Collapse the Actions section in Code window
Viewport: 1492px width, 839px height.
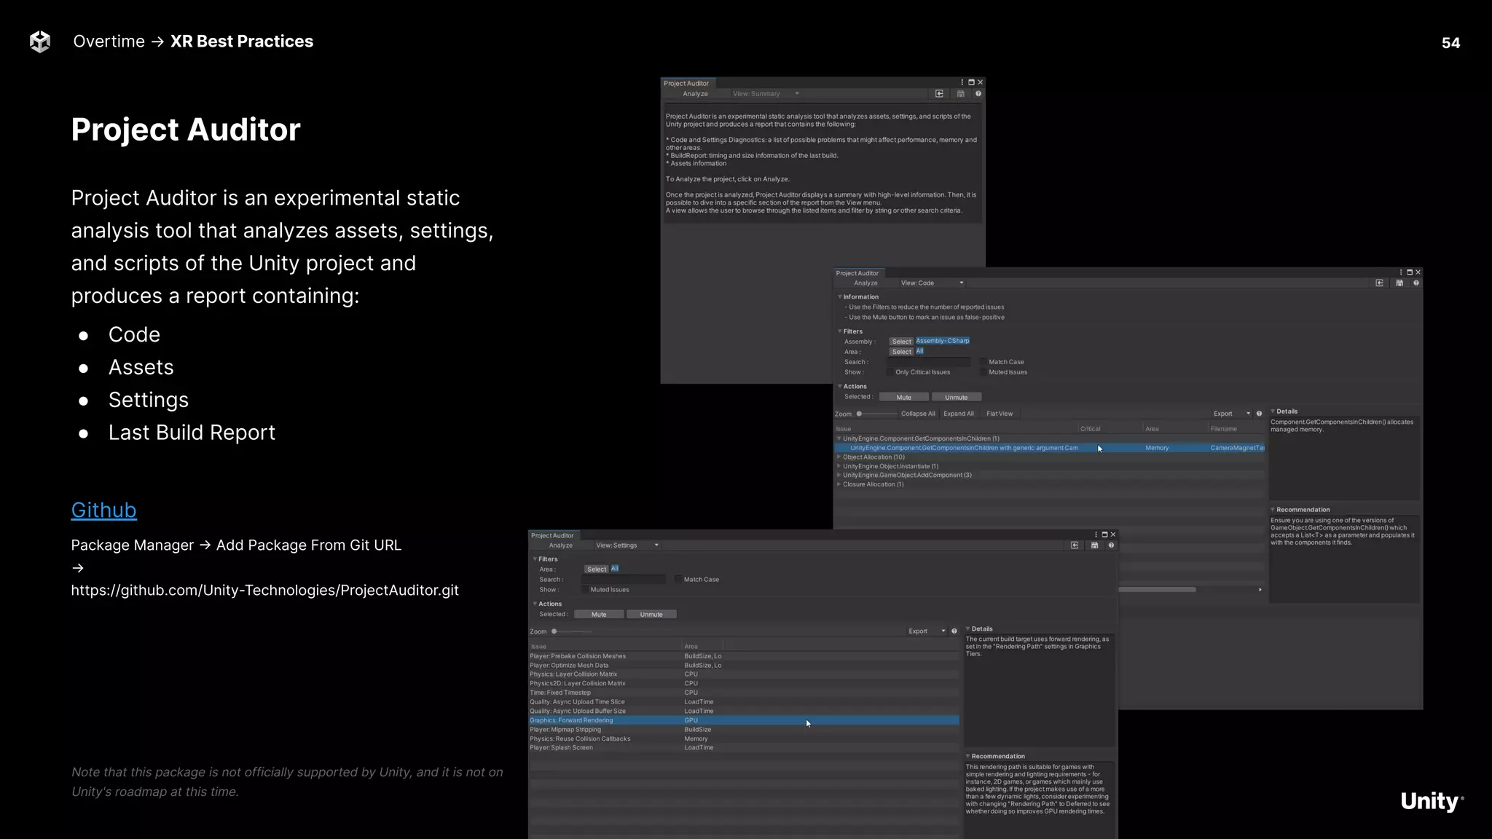pos(840,387)
